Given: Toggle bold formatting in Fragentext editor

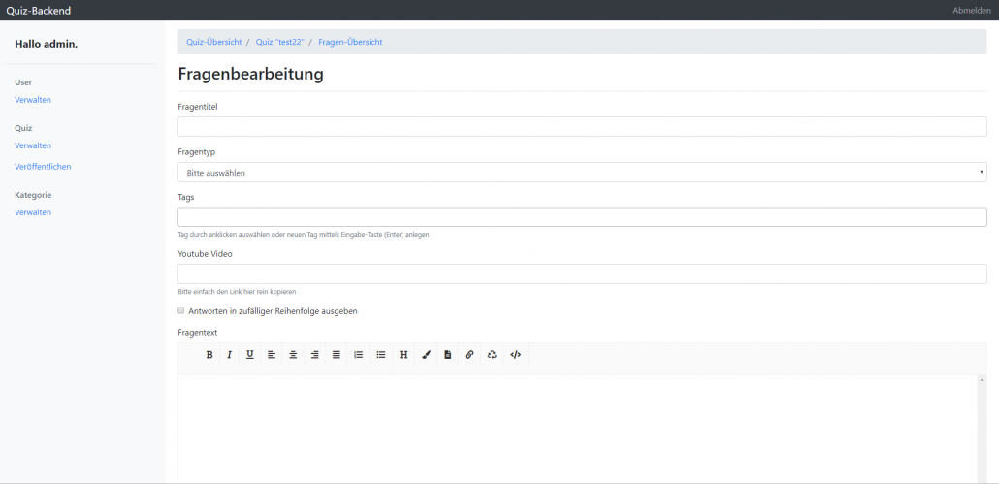Looking at the screenshot, I should (209, 355).
